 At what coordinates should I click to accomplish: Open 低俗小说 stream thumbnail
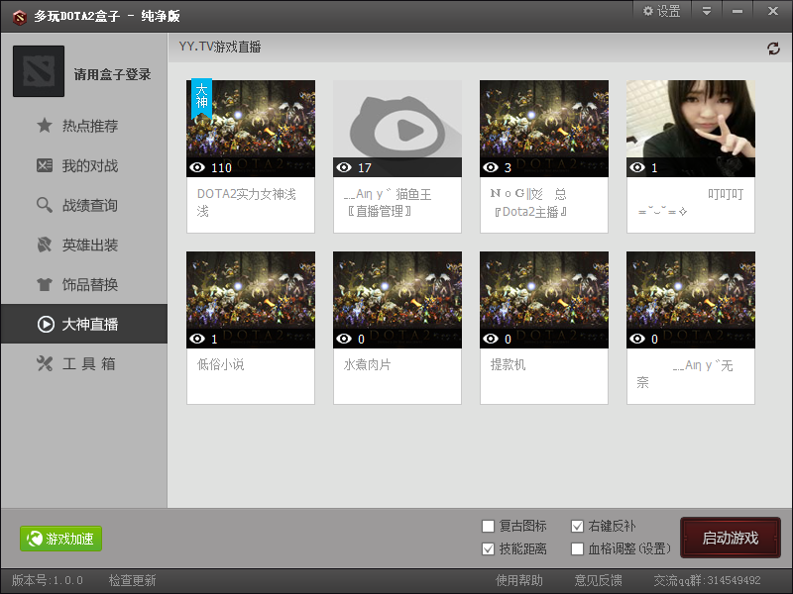[x=251, y=300]
